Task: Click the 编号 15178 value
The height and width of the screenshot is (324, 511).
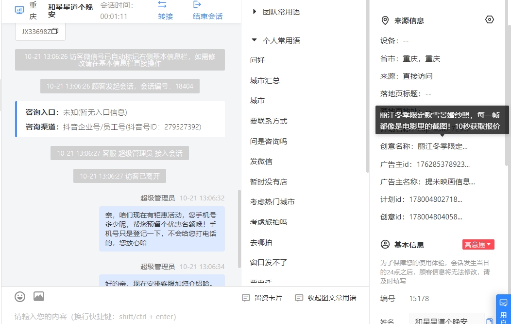Action: (419, 299)
